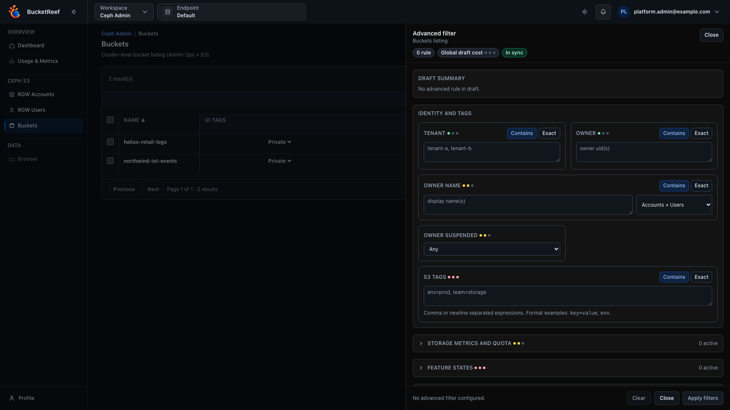Go to RGW Users
This screenshot has width=730, height=410.
click(x=44, y=110)
